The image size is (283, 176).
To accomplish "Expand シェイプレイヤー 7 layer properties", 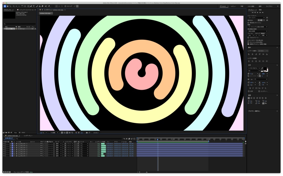I will pyautogui.click(x=11, y=144).
